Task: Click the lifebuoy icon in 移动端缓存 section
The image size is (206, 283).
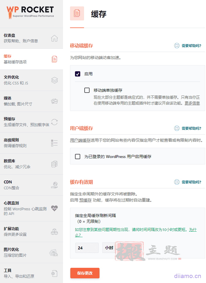Action: [x=177, y=46]
